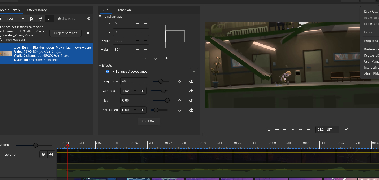Collapse the Effects section
The width and height of the screenshot is (379, 180).
(x=100, y=66)
